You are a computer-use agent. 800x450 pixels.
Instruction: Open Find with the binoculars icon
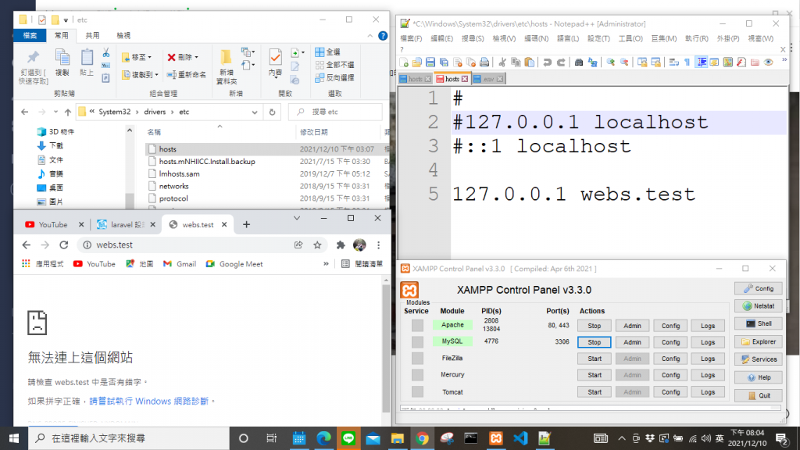[579, 62]
